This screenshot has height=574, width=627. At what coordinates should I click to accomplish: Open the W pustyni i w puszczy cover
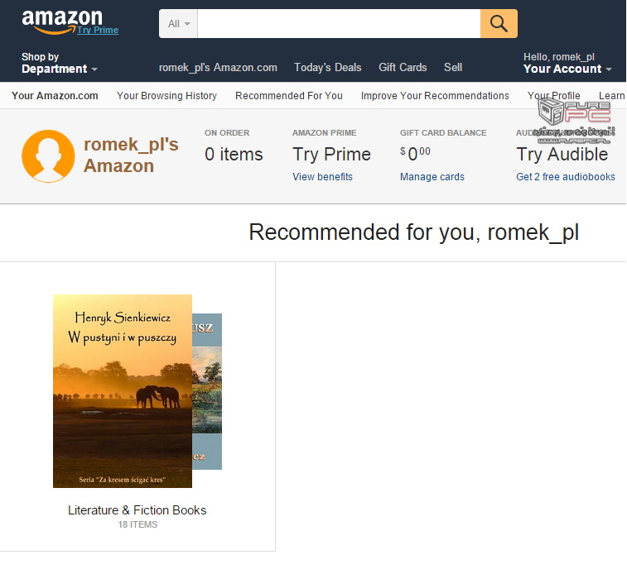pos(123,391)
